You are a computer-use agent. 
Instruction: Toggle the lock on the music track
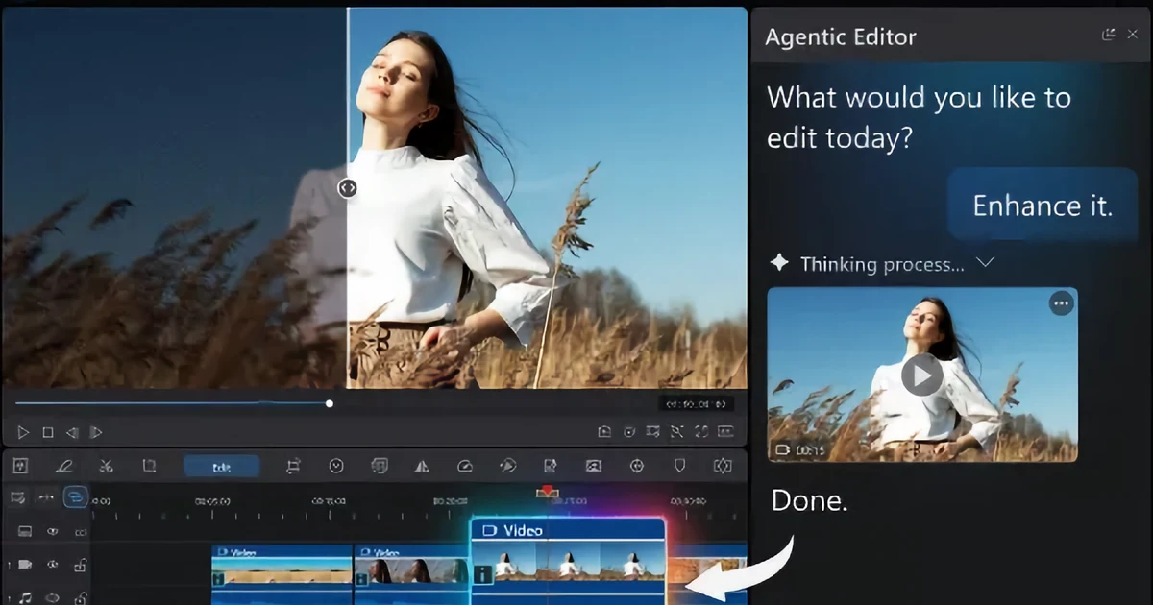[x=81, y=597]
